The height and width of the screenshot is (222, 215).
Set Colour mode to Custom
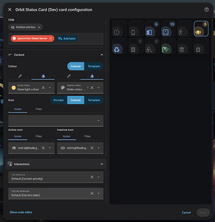click(76, 66)
